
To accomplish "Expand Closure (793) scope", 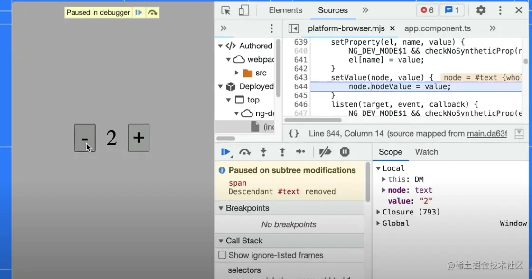I will (378, 212).
